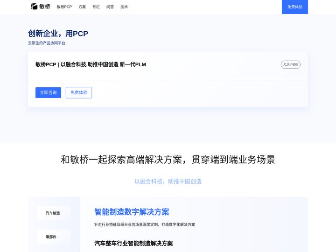
Task: Open the 敏桥PCP menu item
Action: tap(64, 7)
